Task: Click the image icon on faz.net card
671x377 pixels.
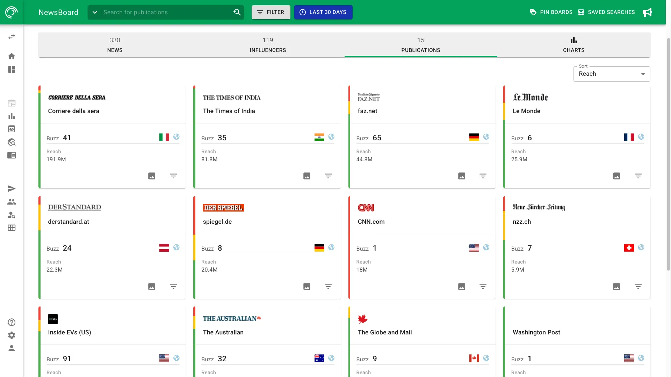Action: pos(462,176)
